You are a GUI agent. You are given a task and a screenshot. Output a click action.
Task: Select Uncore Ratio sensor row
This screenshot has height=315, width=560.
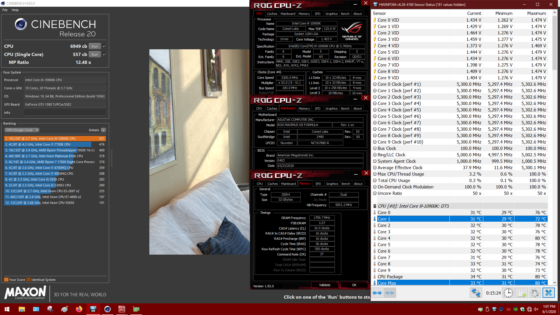click(460, 193)
